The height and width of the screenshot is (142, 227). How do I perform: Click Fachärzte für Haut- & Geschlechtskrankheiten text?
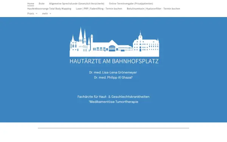click(x=113, y=97)
